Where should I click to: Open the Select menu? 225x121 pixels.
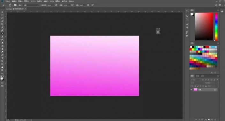tap(39, 1)
